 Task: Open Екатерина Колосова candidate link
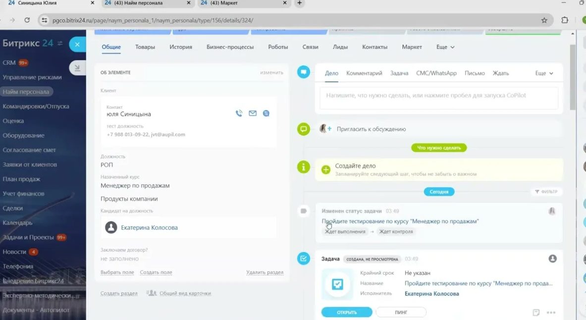[149, 228]
